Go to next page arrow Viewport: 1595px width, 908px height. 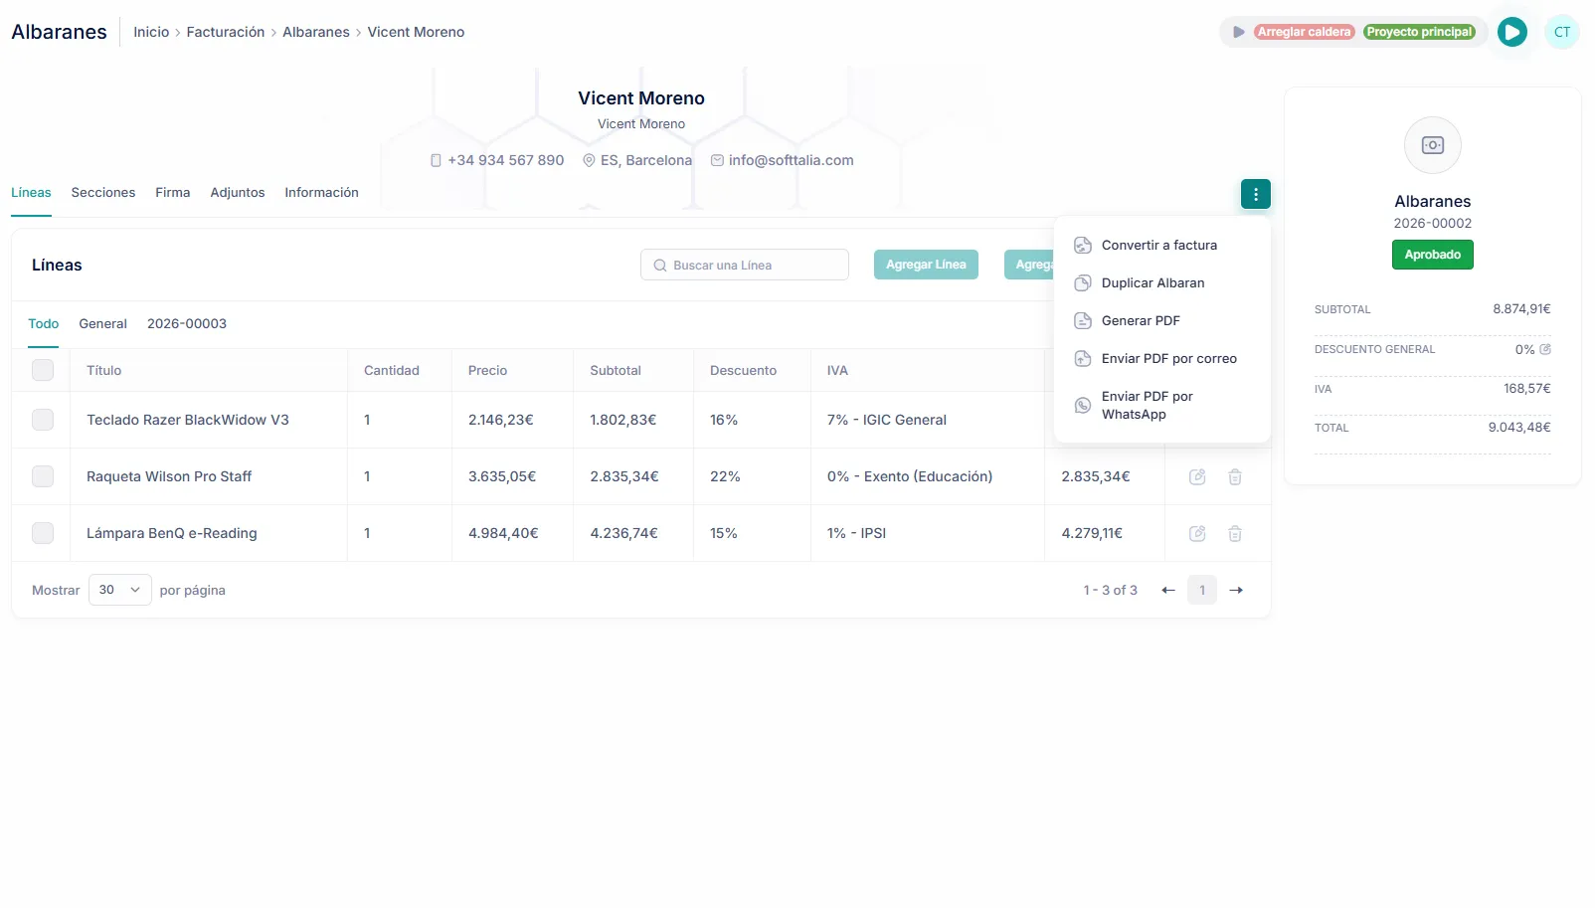tap(1236, 591)
